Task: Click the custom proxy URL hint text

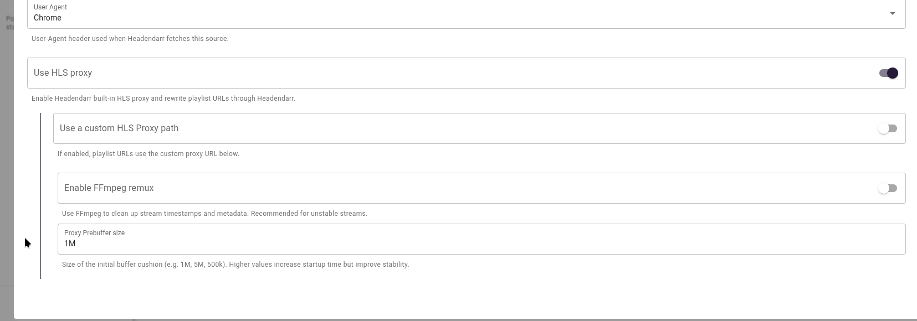Action: pos(148,153)
